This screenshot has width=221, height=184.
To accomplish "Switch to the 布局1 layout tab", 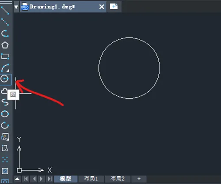I will tap(91, 179).
